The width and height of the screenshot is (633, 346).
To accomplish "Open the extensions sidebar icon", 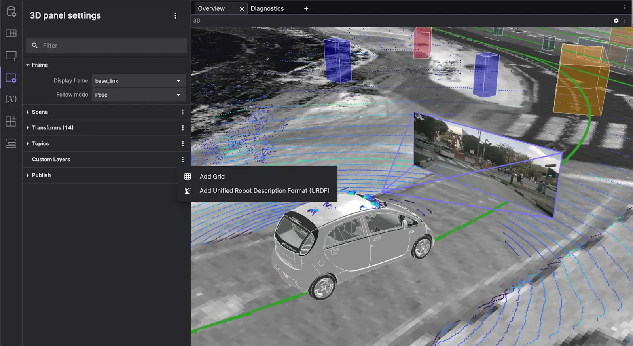I will [x=11, y=121].
